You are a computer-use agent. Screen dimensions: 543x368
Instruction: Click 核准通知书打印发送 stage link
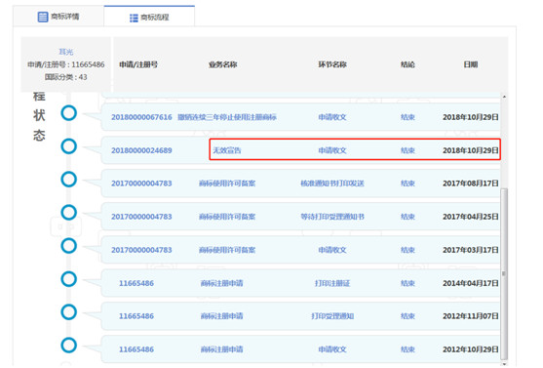point(332,184)
